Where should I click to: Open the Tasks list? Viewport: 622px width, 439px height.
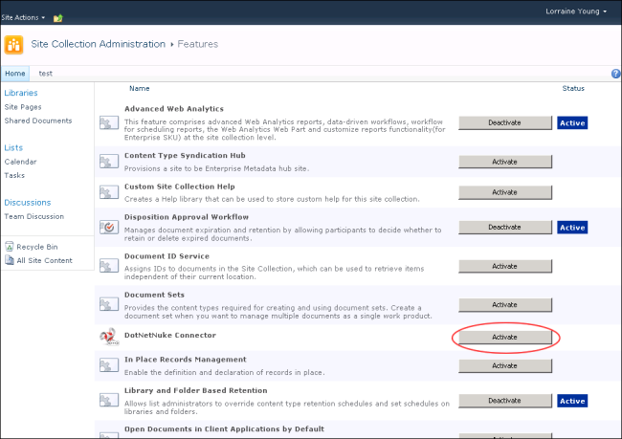coord(14,175)
